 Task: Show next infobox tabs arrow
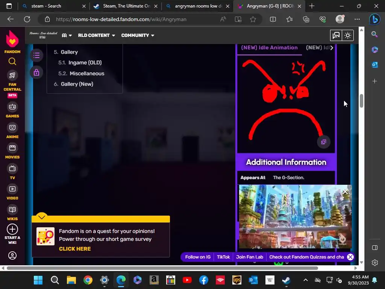coord(332,48)
